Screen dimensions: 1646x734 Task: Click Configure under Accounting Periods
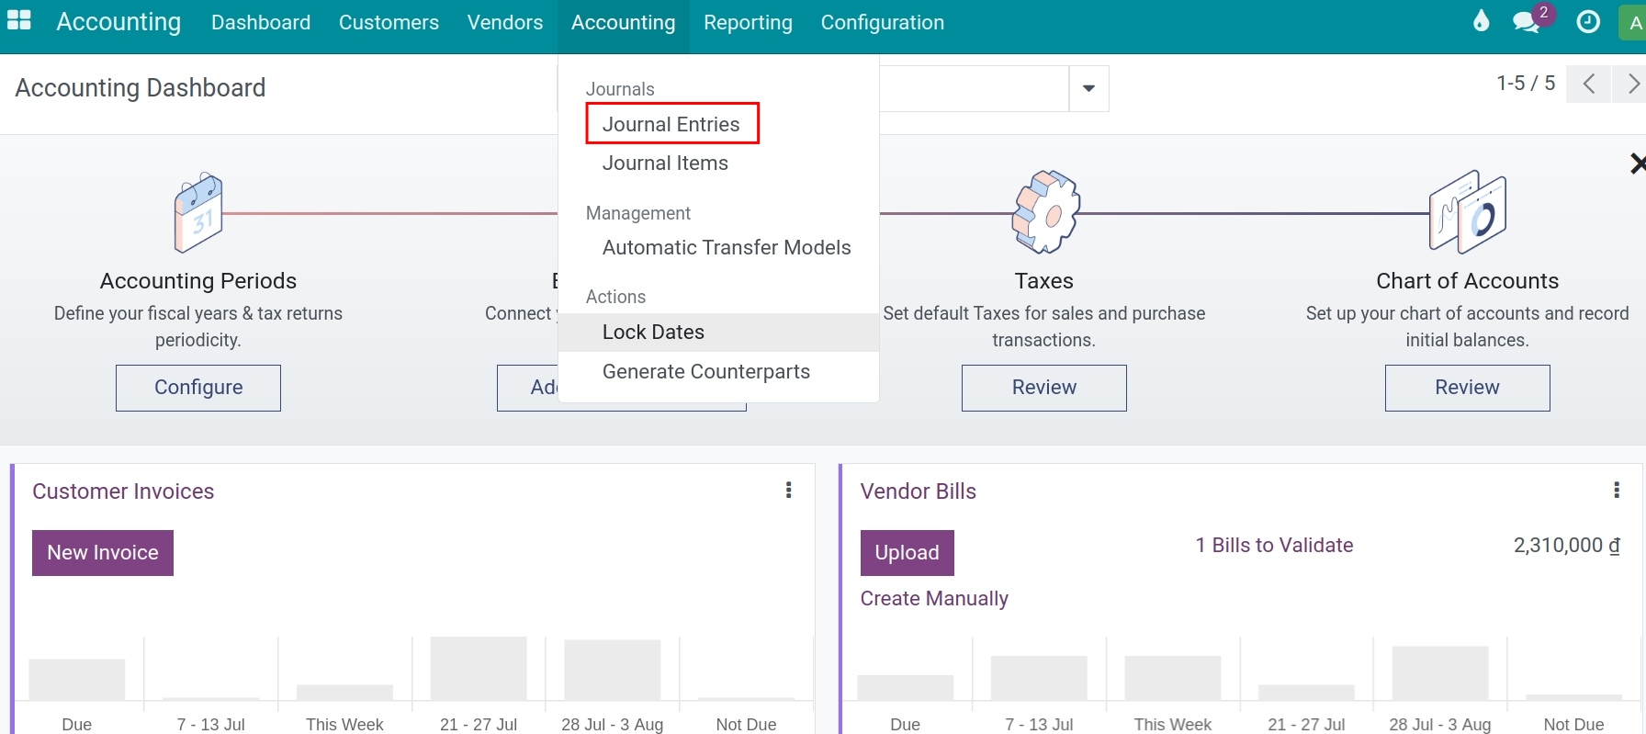[x=198, y=388]
